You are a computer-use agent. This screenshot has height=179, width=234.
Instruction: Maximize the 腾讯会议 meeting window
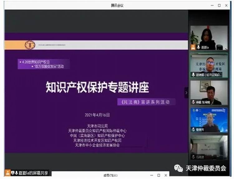click(219, 5)
